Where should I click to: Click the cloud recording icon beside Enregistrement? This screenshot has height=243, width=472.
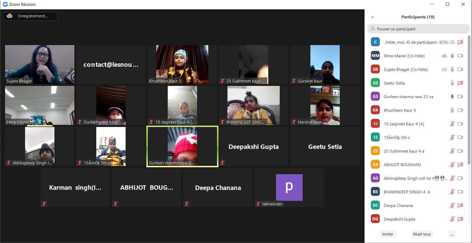(x=10, y=16)
